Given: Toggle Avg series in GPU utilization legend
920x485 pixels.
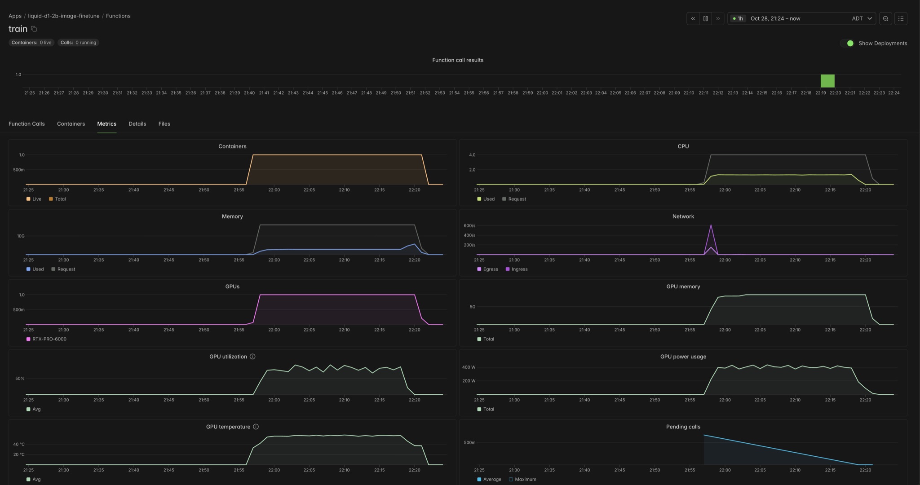Looking at the screenshot, I should point(34,409).
